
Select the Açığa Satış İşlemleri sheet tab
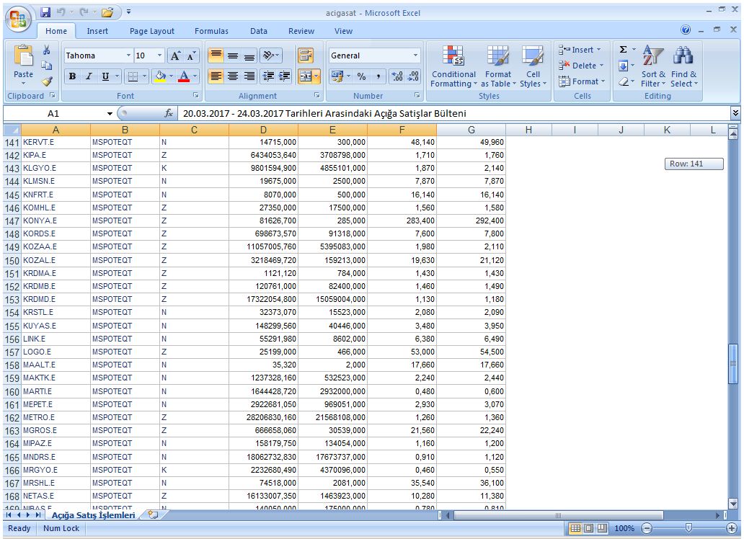click(93, 515)
